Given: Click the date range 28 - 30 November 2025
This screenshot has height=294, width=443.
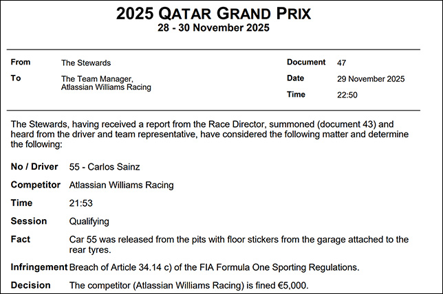Looking at the screenshot, I should pyautogui.click(x=213, y=28).
